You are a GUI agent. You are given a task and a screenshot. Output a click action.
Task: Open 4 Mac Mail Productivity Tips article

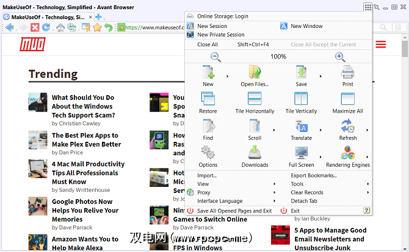pos(88,173)
